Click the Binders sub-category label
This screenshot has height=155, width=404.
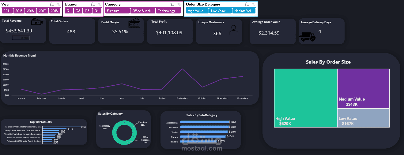pos(174,142)
